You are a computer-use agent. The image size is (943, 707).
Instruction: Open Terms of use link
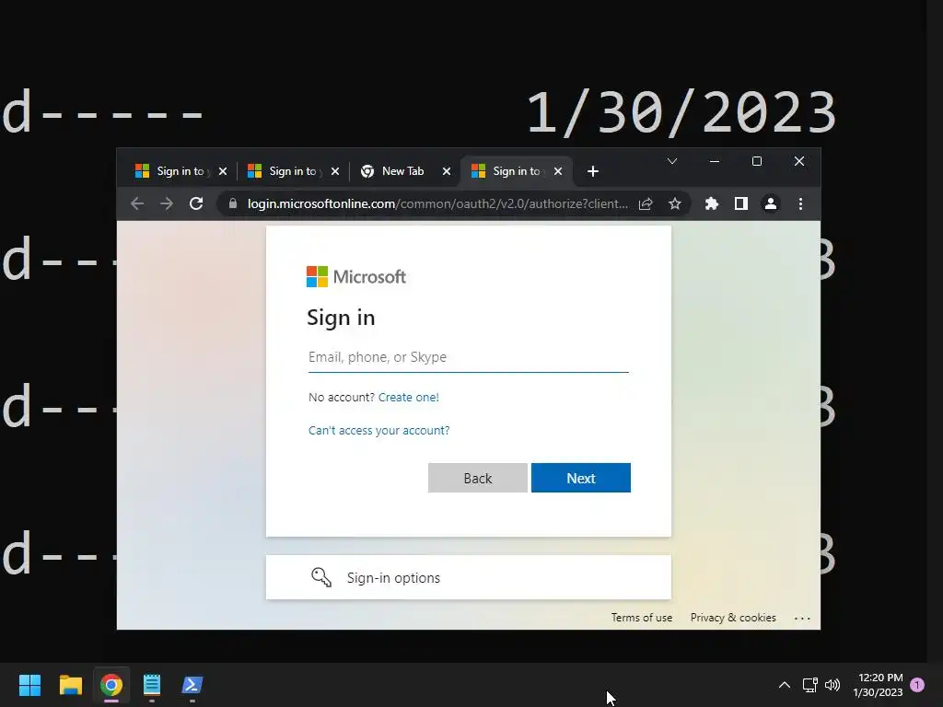pos(642,618)
